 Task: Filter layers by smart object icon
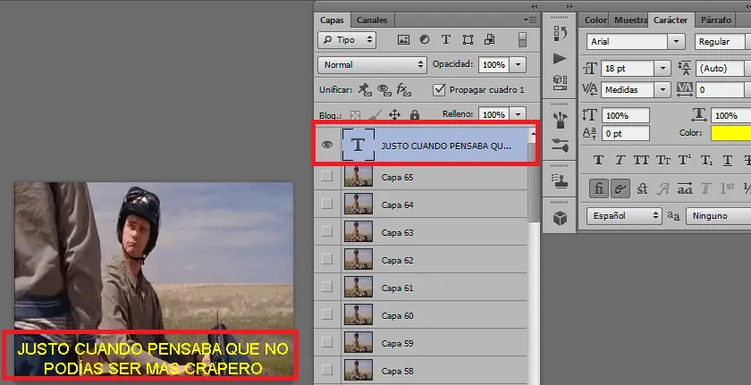[490, 40]
